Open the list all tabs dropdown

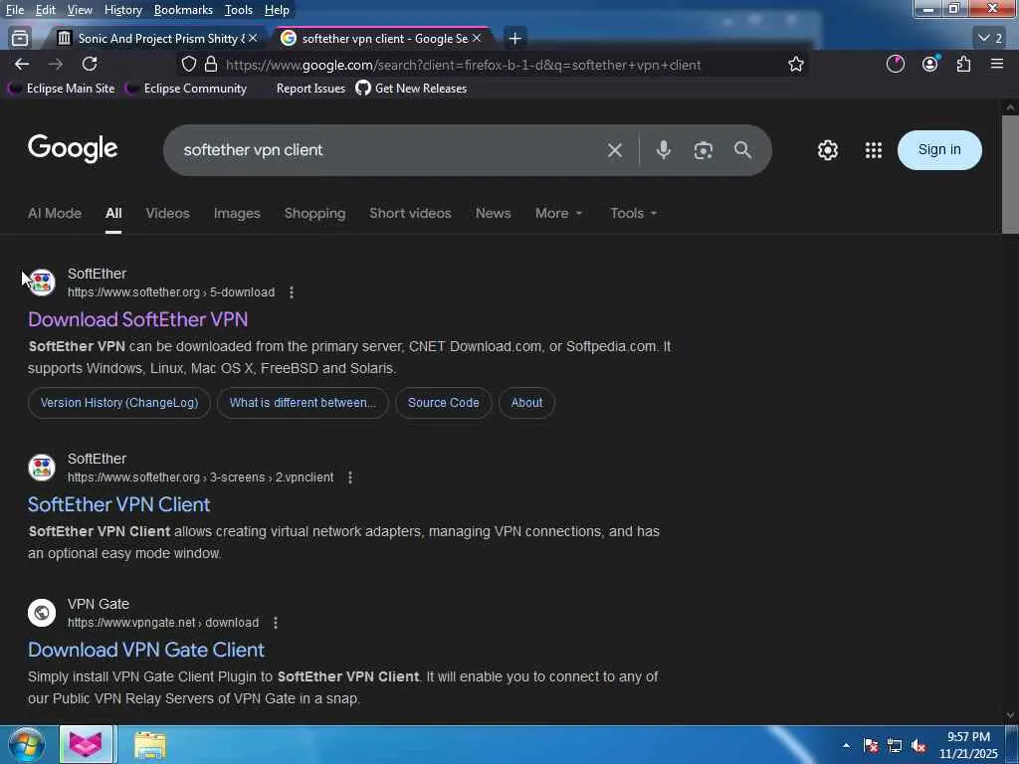990,39
